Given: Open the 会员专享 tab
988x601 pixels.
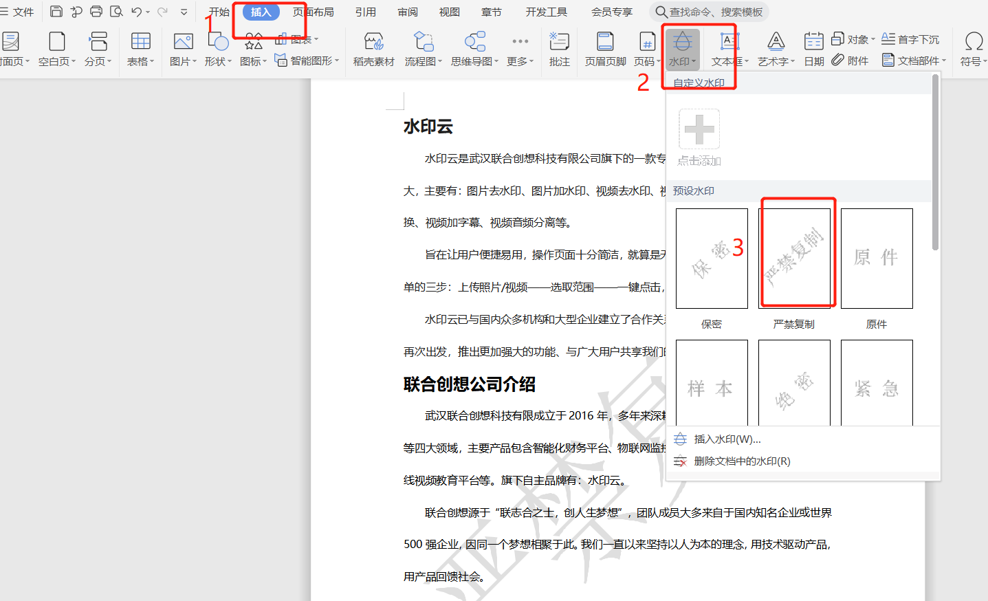Looking at the screenshot, I should click(x=612, y=12).
